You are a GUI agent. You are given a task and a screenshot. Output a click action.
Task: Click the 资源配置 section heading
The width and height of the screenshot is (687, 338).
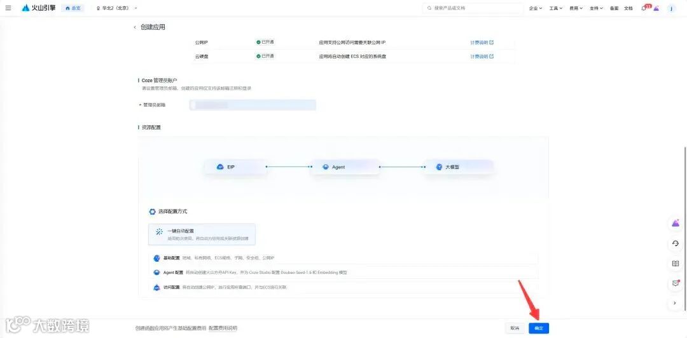151,128
